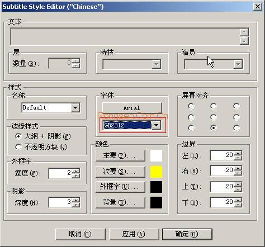265x247 pixels.
Task: Open the GB2312 charset dropdown
Action: pyautogui.click(x=157, y=125)
